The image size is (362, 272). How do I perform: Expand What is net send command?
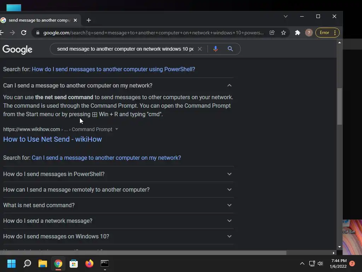[118, 205]
